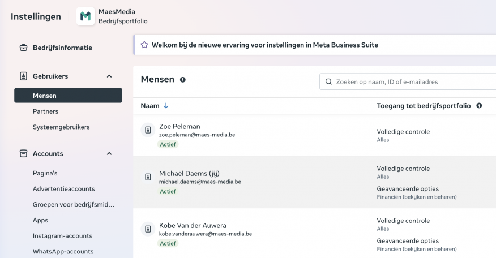496x258 pixels.
Task: Go to Advertentieaccounts
Action: pyautogui.click(x=63, y=189)
